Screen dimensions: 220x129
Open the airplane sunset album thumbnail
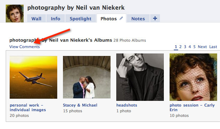pyautogui.click(x=33, y=77)
